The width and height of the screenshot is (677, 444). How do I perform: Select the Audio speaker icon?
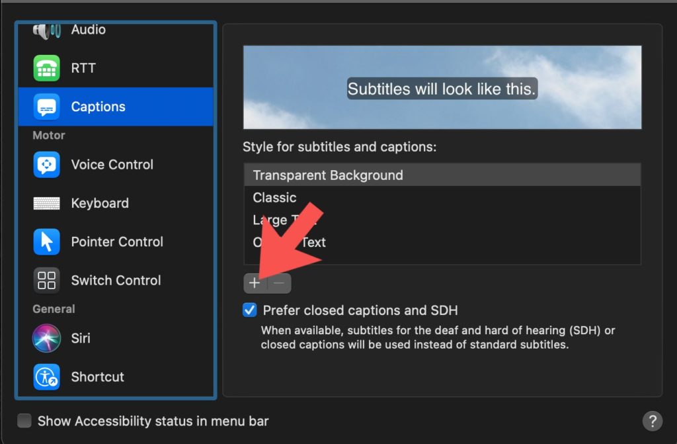[x=47, y=30]
